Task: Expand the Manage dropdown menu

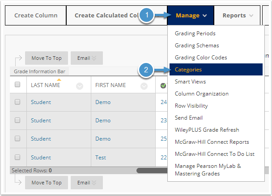Action: (x=191, y=16)
